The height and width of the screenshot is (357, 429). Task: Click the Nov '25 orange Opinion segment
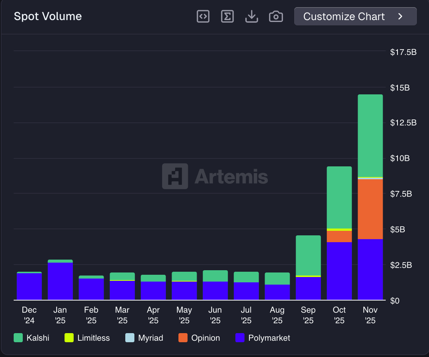click(x=370, y=209)
